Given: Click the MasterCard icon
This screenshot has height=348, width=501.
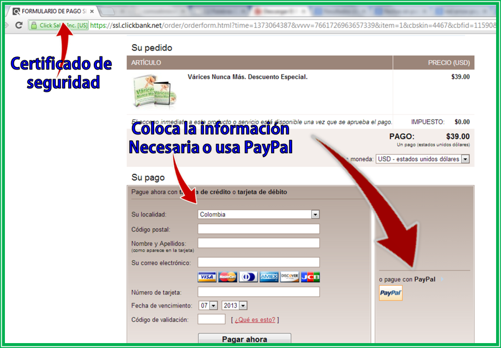Looking at the screenshot, I should point(228,277).
